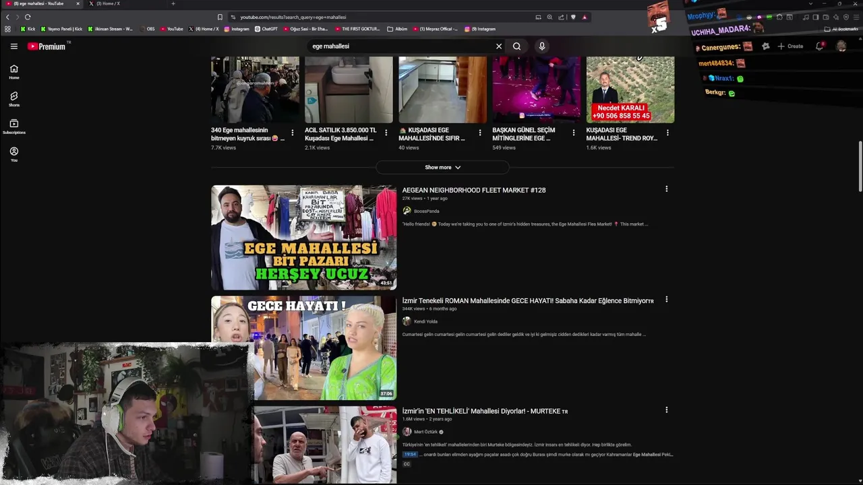
Task: Open the browser hamburger menu
Action: 856,17
